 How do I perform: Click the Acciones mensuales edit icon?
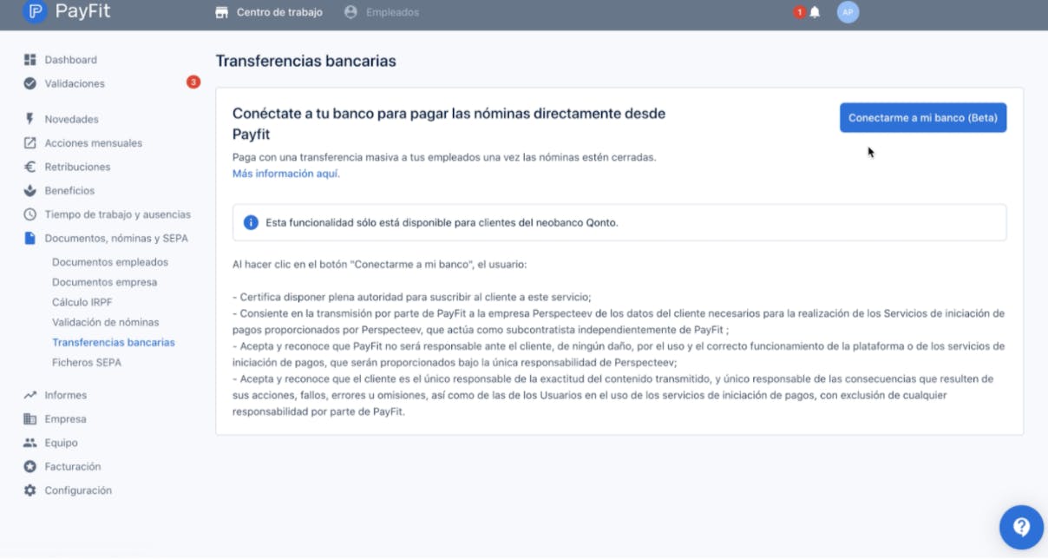pyautogui.click(x=30, y=142)
